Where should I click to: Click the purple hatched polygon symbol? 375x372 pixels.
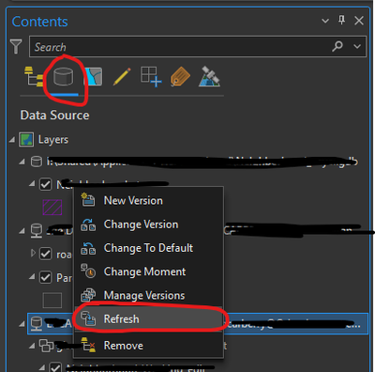pyautogui.click(x=52, y=208)
